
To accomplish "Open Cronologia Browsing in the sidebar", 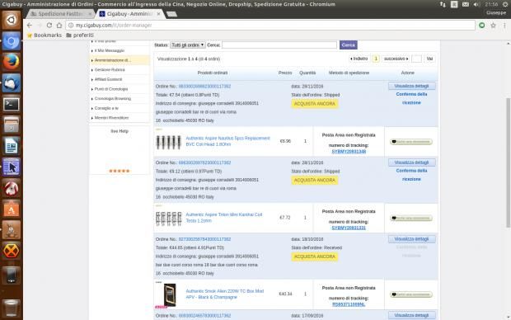I will pyautogui.click(x=112, y=98).
